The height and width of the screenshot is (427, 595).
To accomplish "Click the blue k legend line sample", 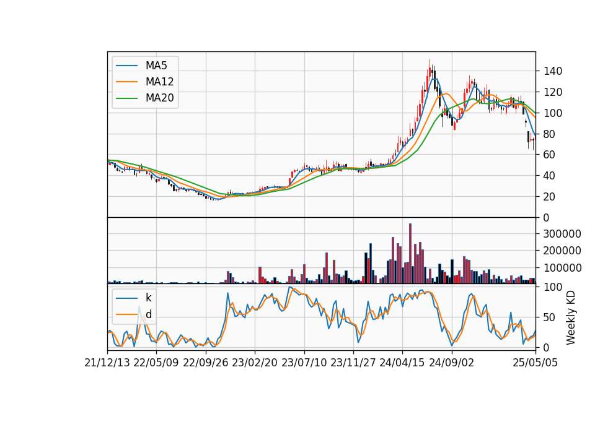I will click(126, 298).
